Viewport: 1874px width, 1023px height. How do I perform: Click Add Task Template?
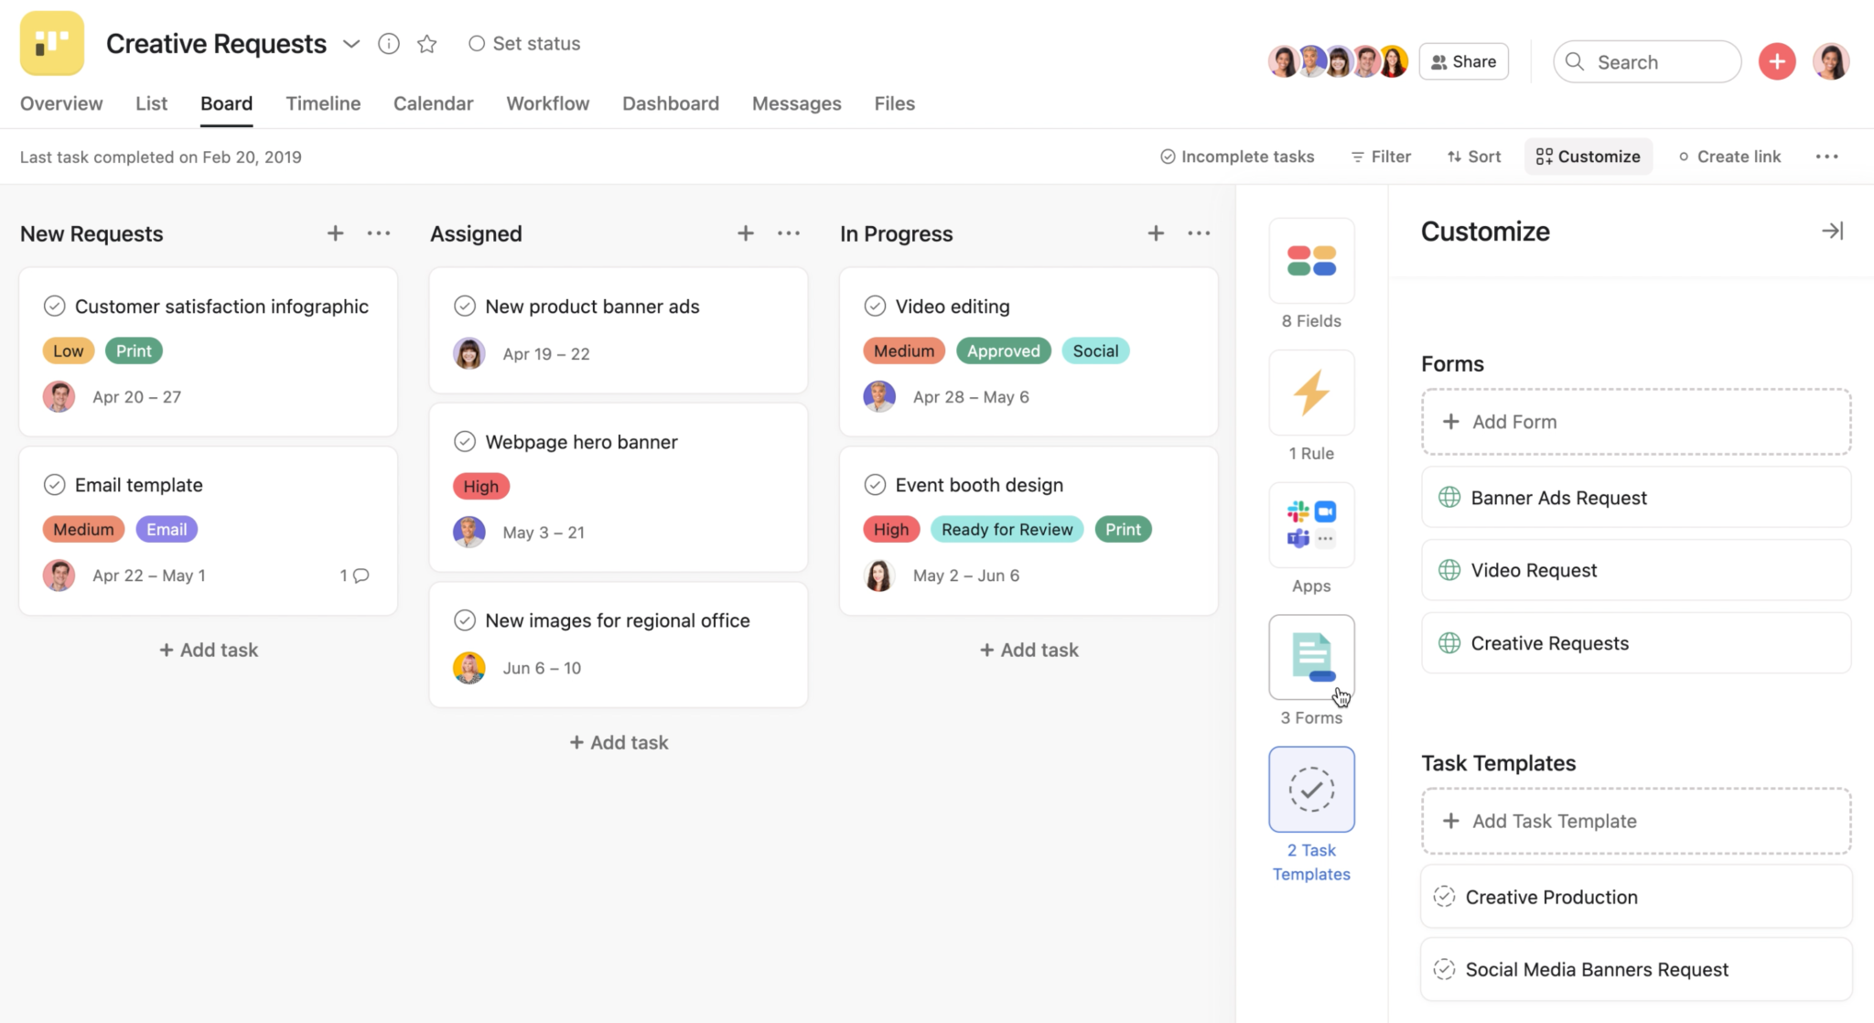tap(1636, 821)
